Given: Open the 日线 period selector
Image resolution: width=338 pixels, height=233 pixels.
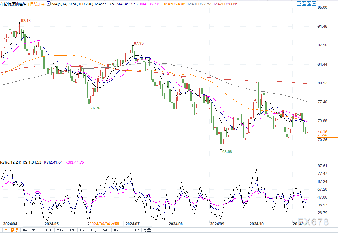Looking at the screenshot, I should tap(33, 4).
